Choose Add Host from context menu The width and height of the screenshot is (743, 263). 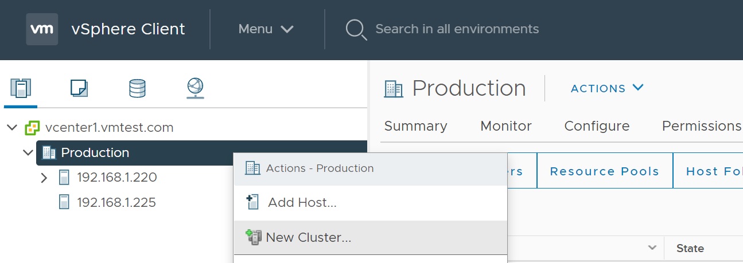pos(302,203)
